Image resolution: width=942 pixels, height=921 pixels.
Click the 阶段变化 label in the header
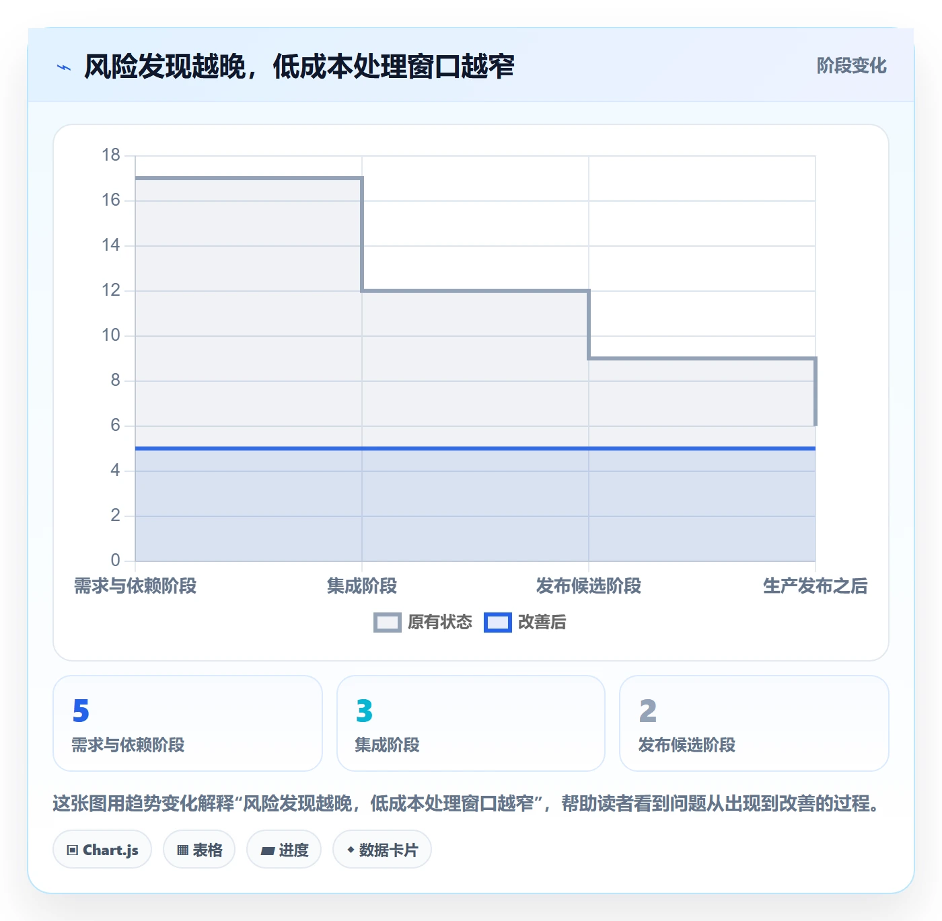[851, 66]
